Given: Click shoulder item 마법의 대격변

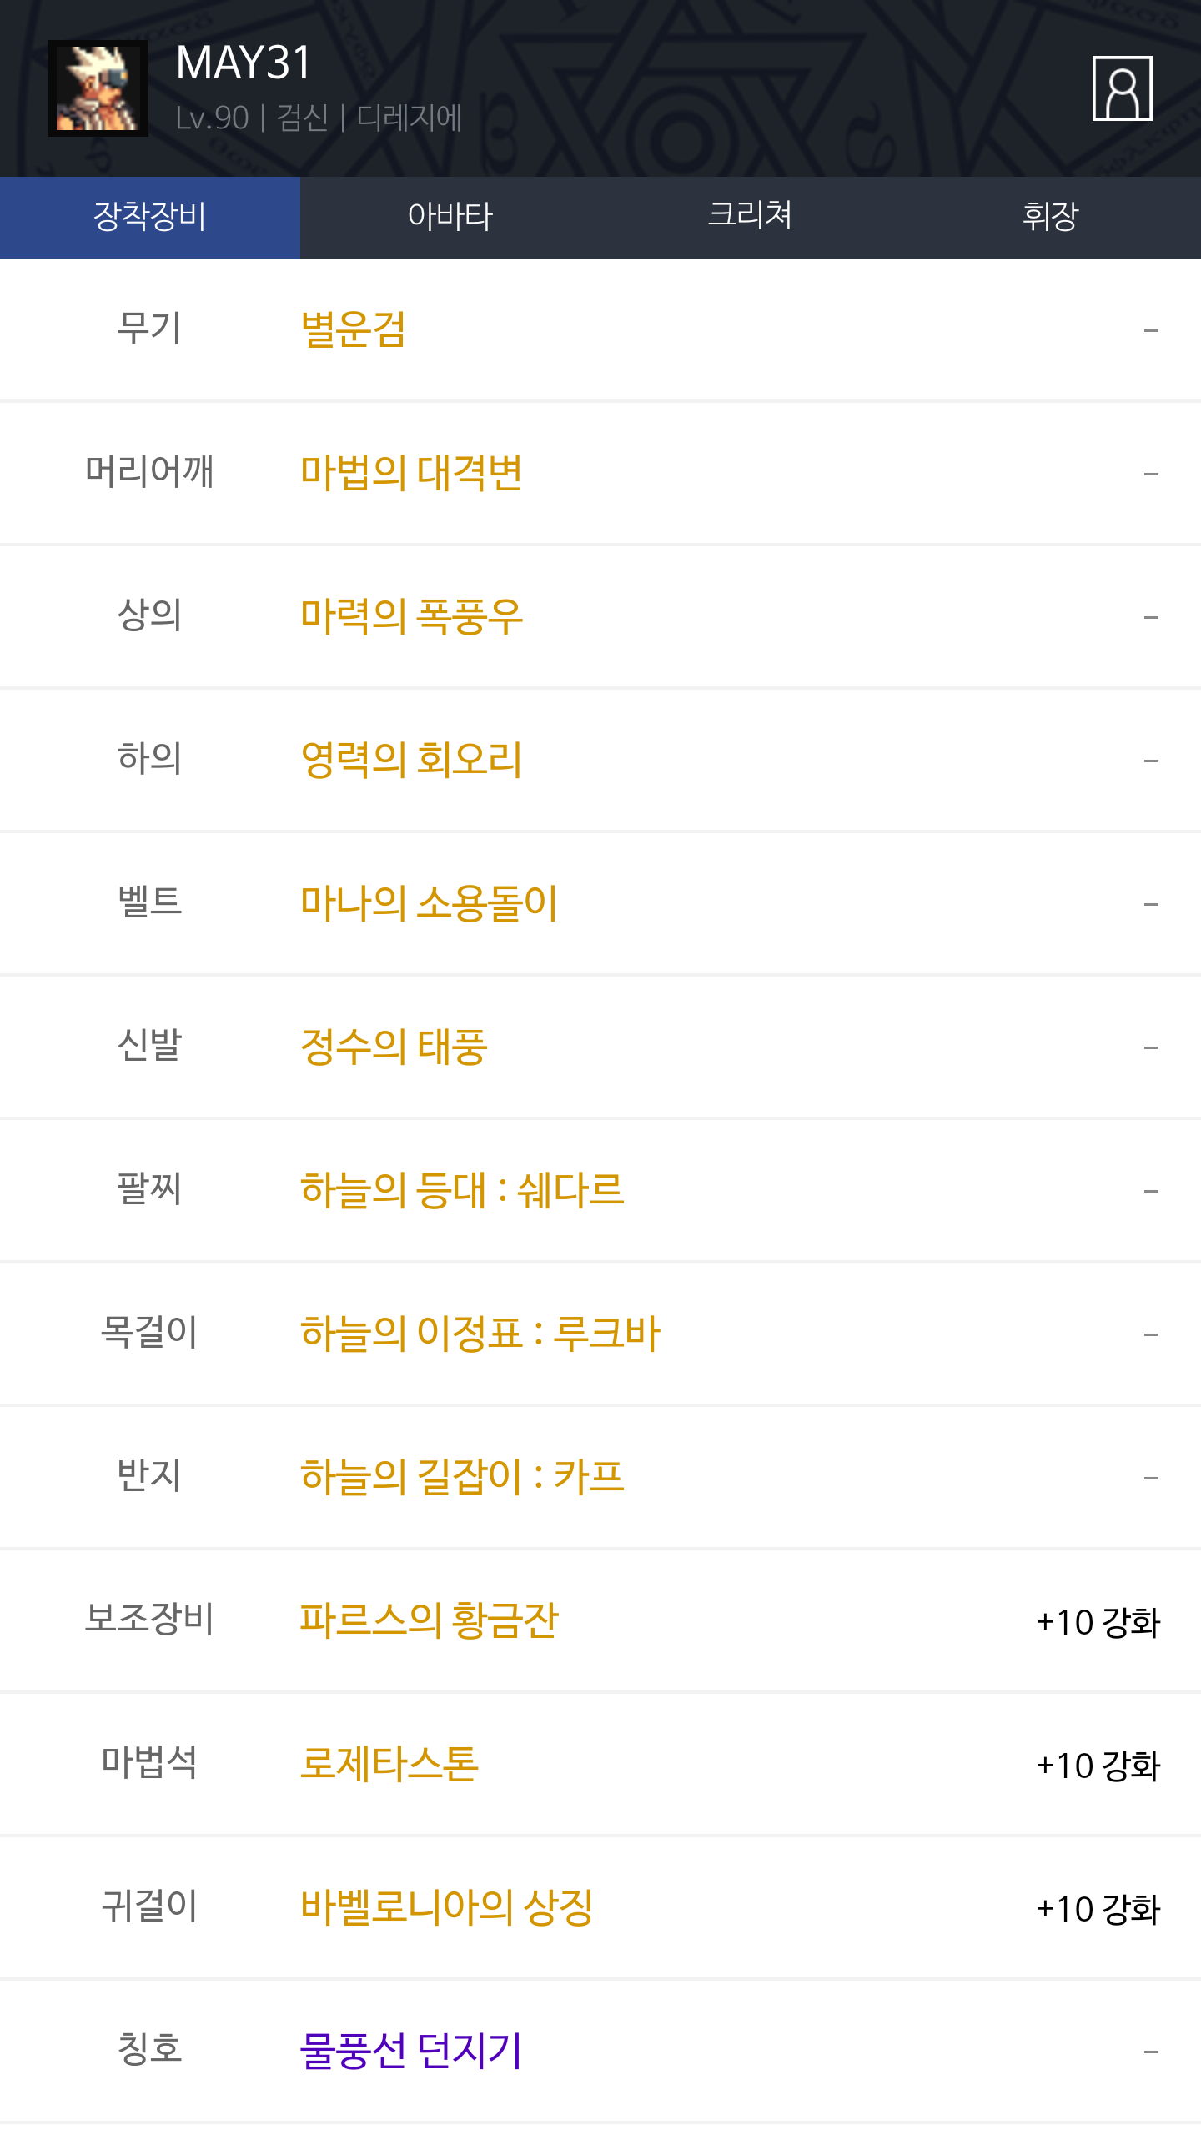Looking at the screenshot, I should click(411, 473).
